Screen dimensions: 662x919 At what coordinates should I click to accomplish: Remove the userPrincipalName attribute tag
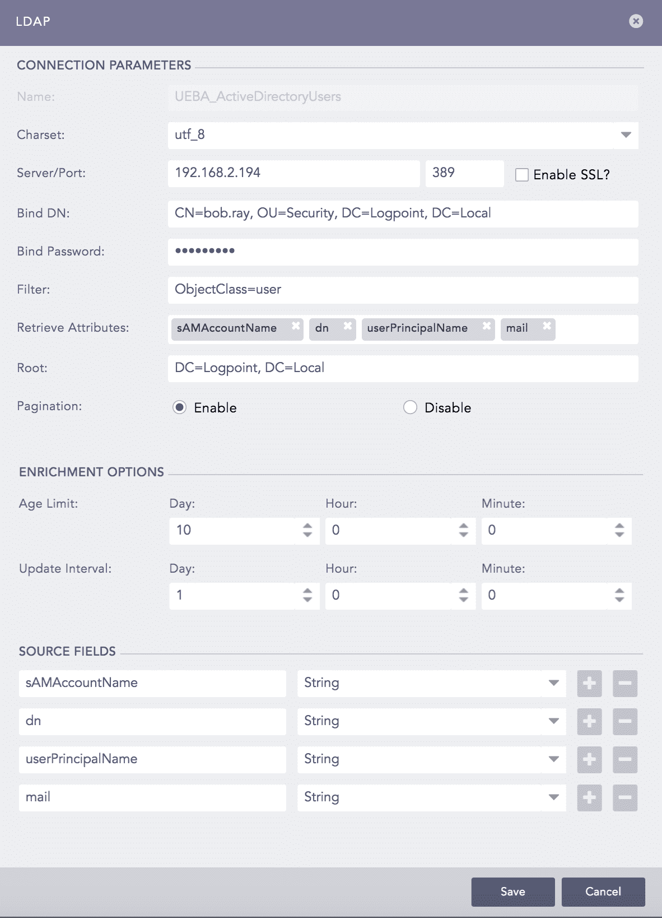pos(487,326)
